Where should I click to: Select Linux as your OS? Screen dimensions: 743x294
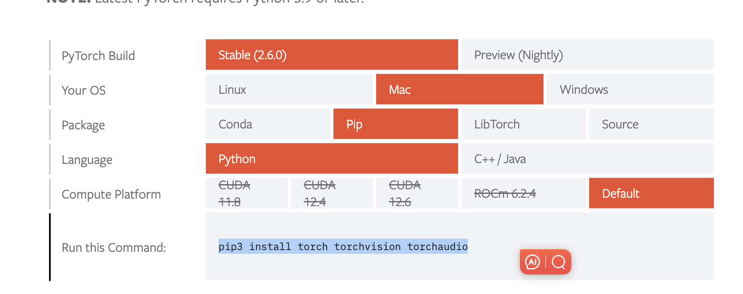click(289, 90)
